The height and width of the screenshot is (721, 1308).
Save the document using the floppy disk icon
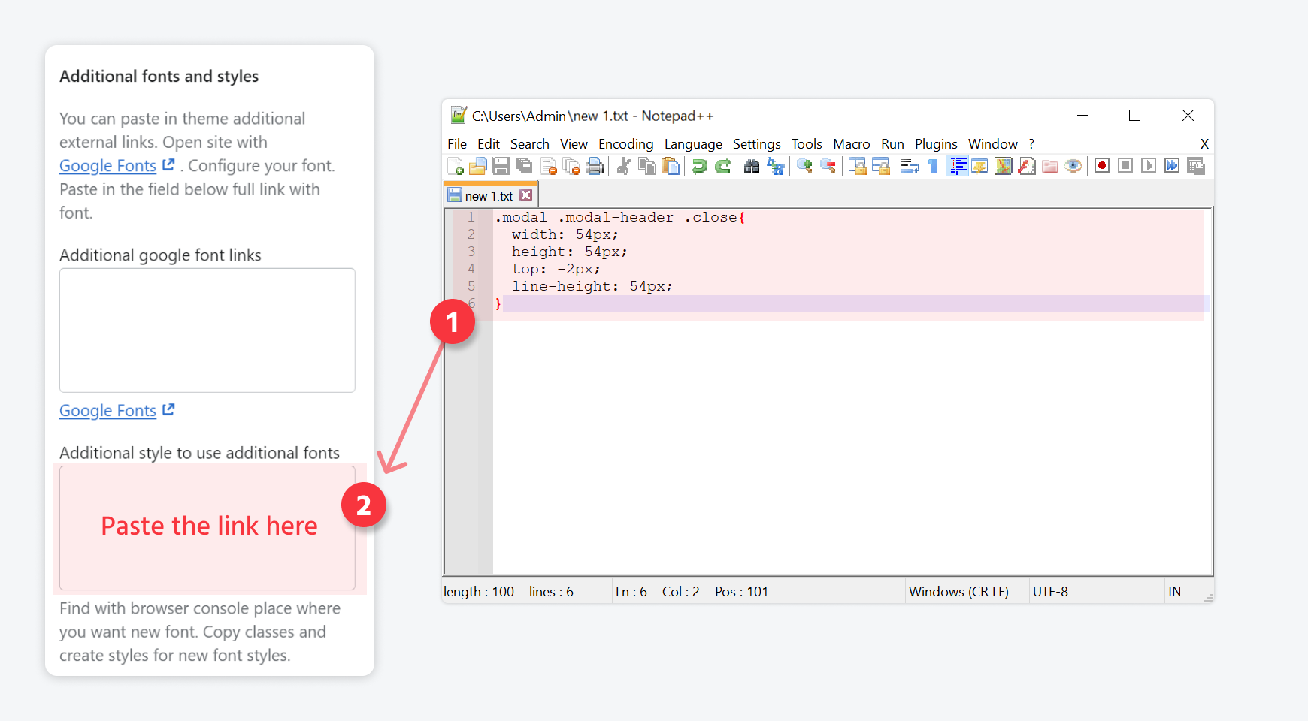tap(501, 166)
